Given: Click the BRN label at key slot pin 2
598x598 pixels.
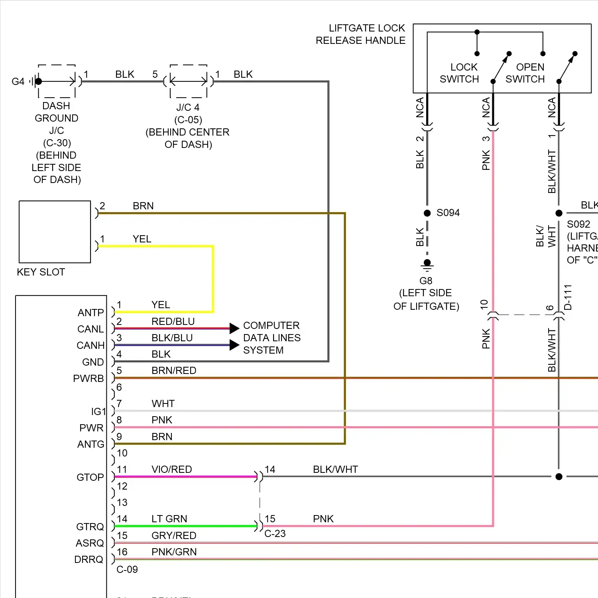Looking at the screenshot, I should pos(143,206).
